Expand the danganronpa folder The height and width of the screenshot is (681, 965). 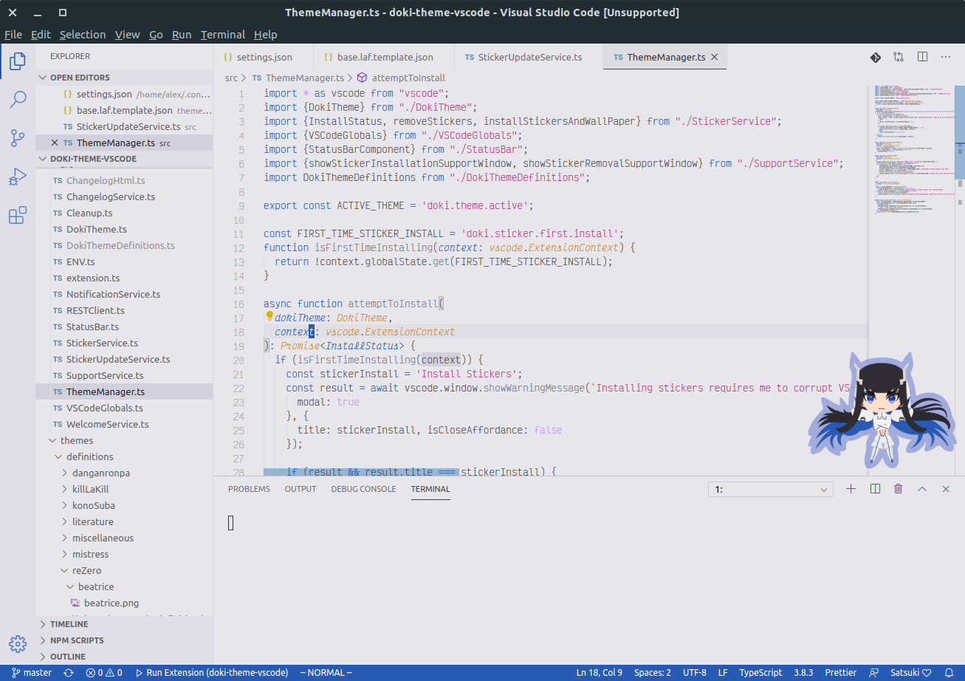click(124, 473)
